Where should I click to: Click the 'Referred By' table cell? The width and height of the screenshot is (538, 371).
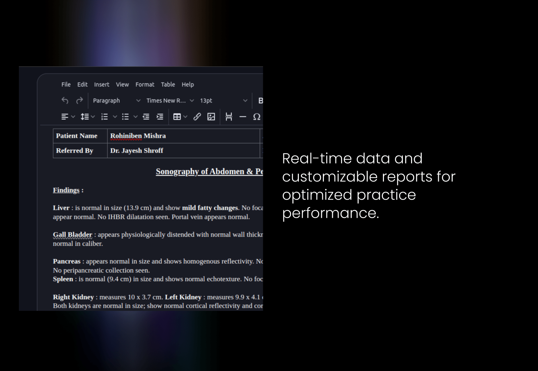coord(80,150)
